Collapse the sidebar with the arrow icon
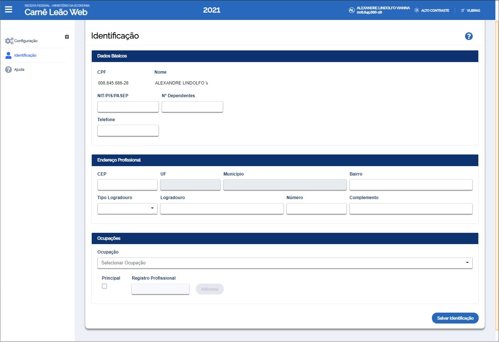 [67, 37]
